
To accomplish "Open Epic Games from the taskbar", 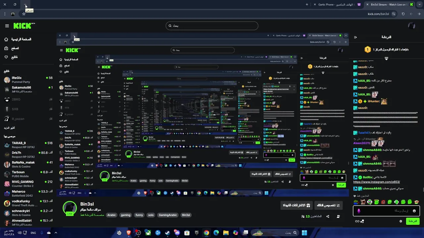I will click(197, 233).
